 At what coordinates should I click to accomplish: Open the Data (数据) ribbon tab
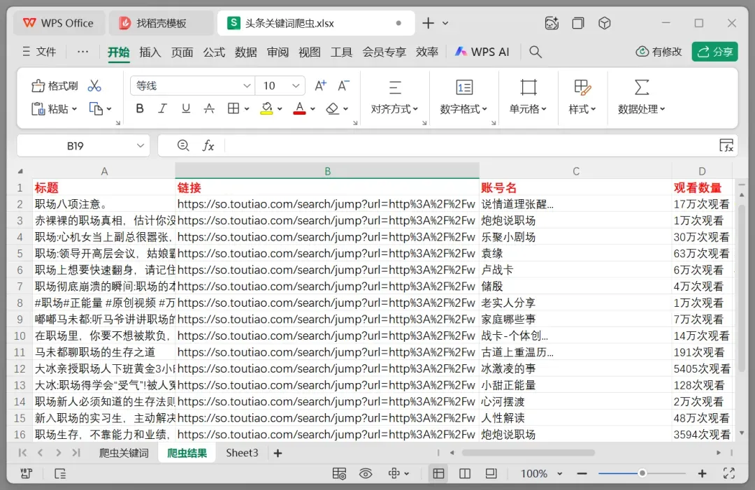[245, 52]
